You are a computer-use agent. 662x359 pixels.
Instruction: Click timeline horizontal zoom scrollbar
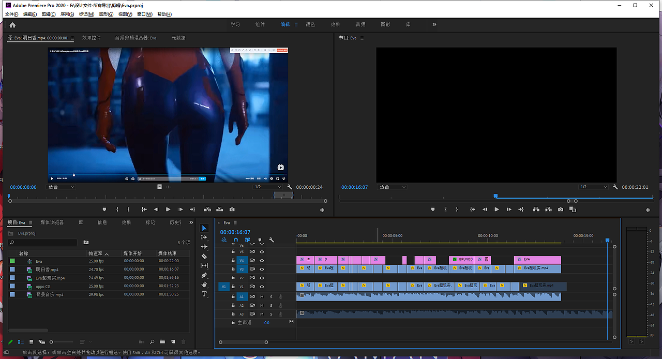243,342
